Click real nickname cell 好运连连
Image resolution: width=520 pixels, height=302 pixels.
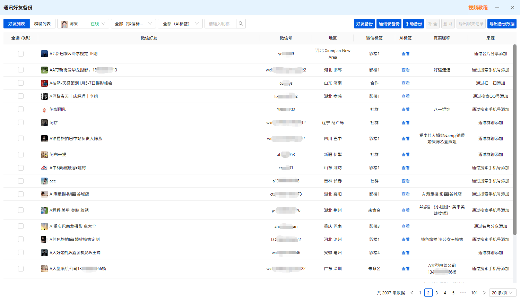click(442, 70)
